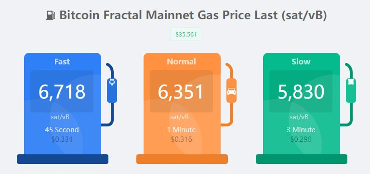Screen dimensions: 370x174
Task: Select the 6,351 normal gas price
Action: (x=181, y=92)
